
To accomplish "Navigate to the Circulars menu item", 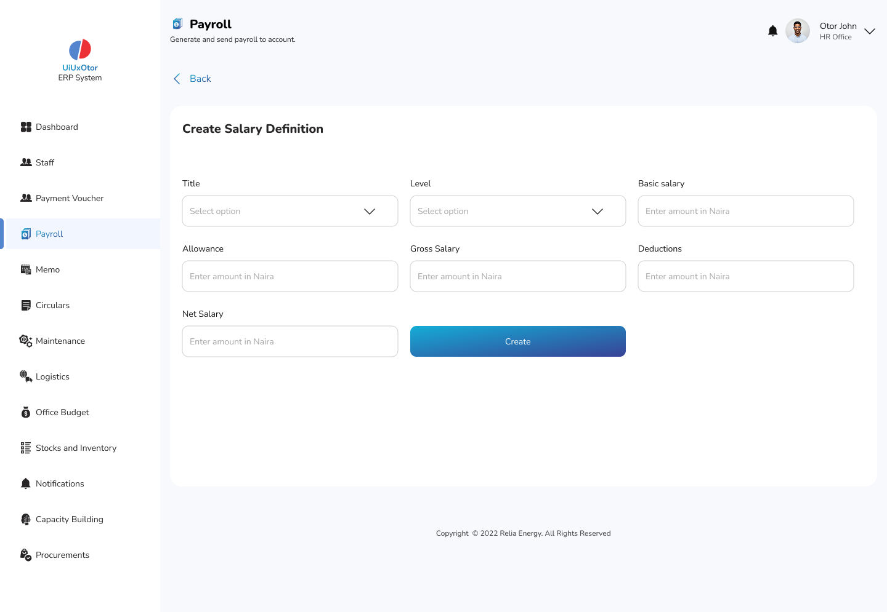I will (x=52, y=305).
